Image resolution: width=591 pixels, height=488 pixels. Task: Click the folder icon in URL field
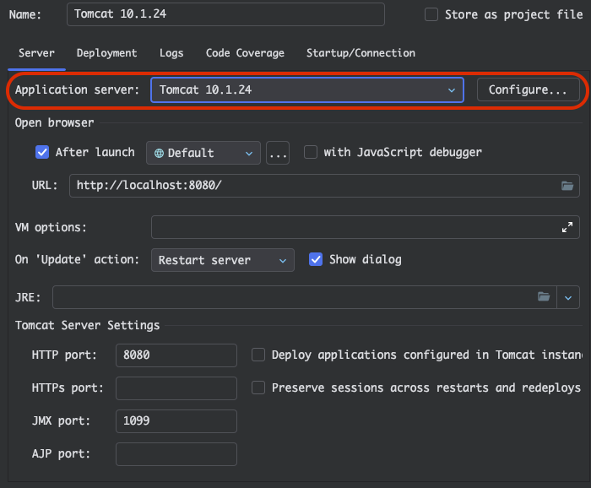(567, 186)
